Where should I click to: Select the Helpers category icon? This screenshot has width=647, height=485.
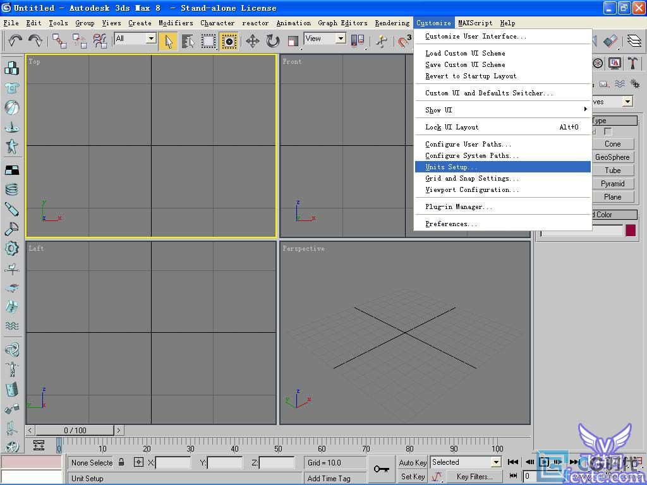604,84
